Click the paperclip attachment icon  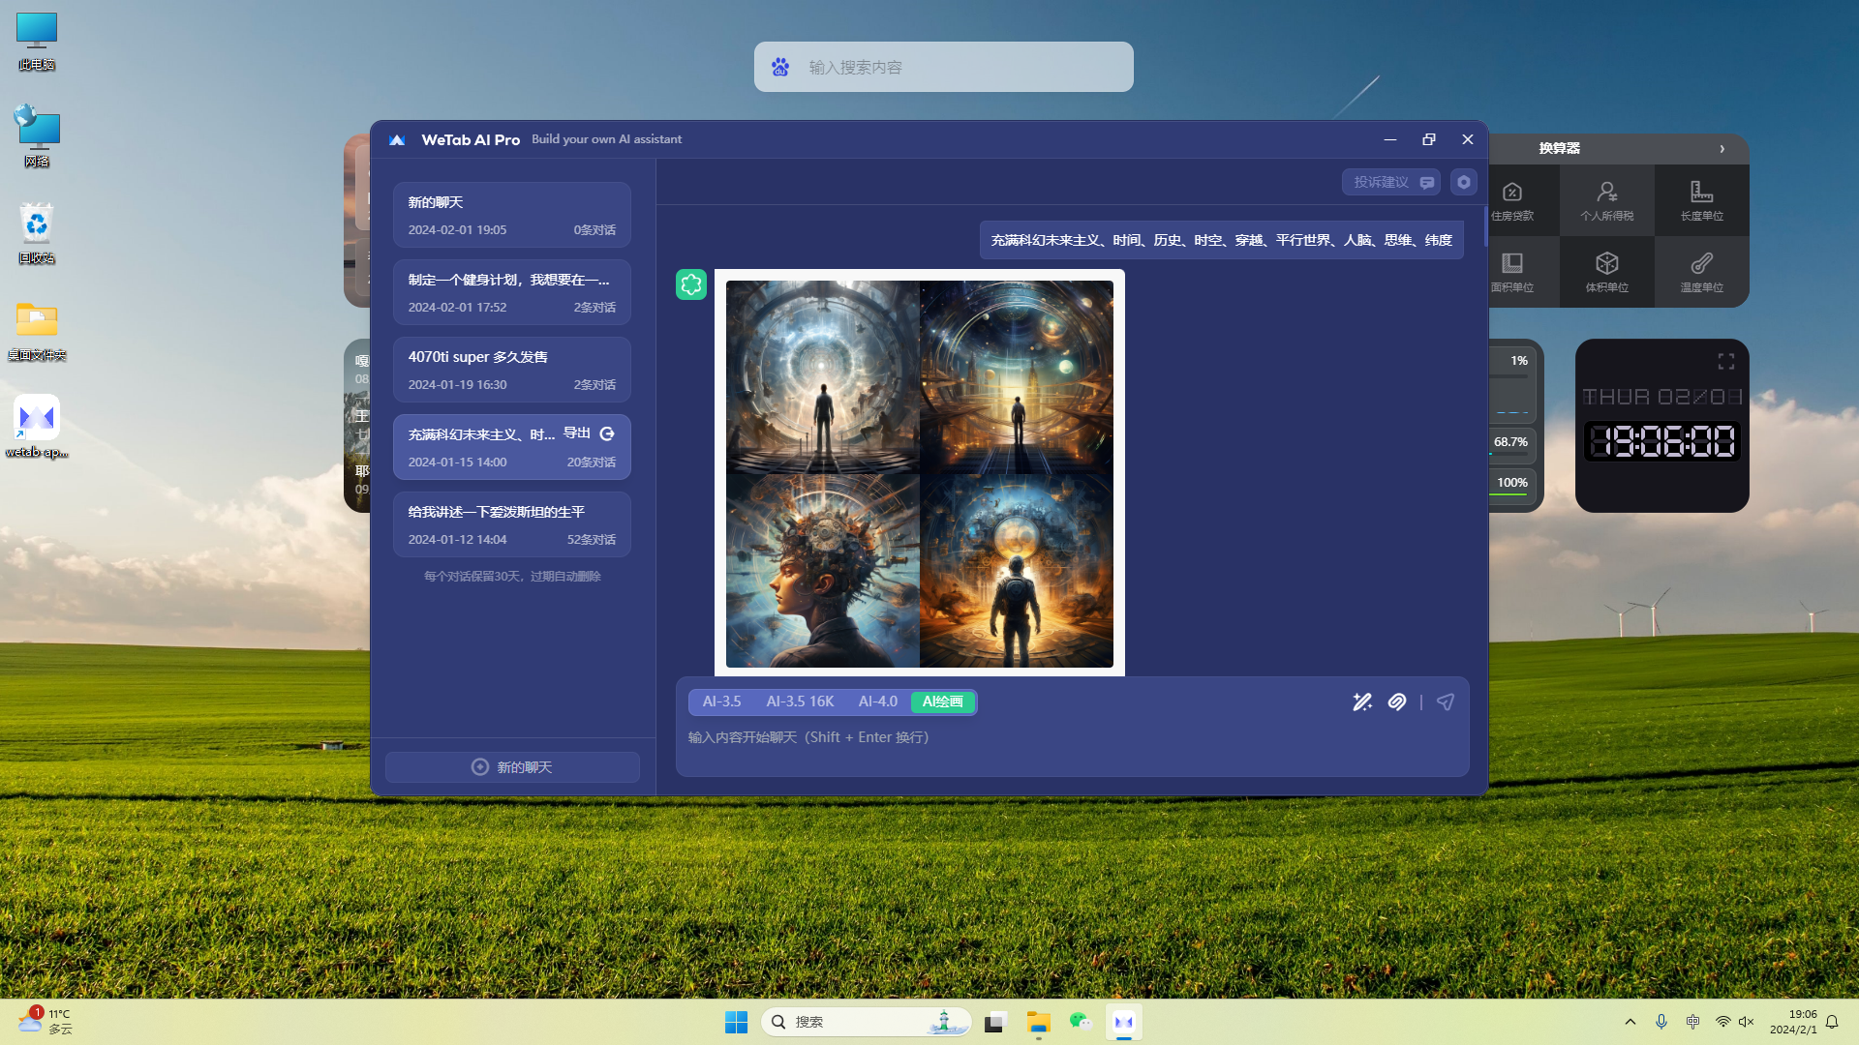pos(1396,702)
